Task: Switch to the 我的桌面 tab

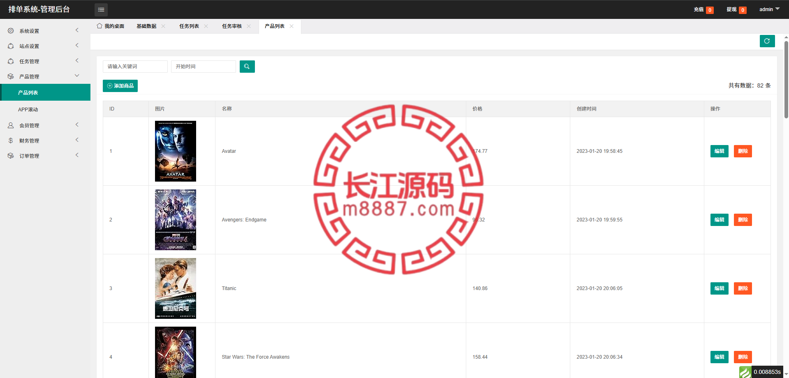Action: point(110,26)
